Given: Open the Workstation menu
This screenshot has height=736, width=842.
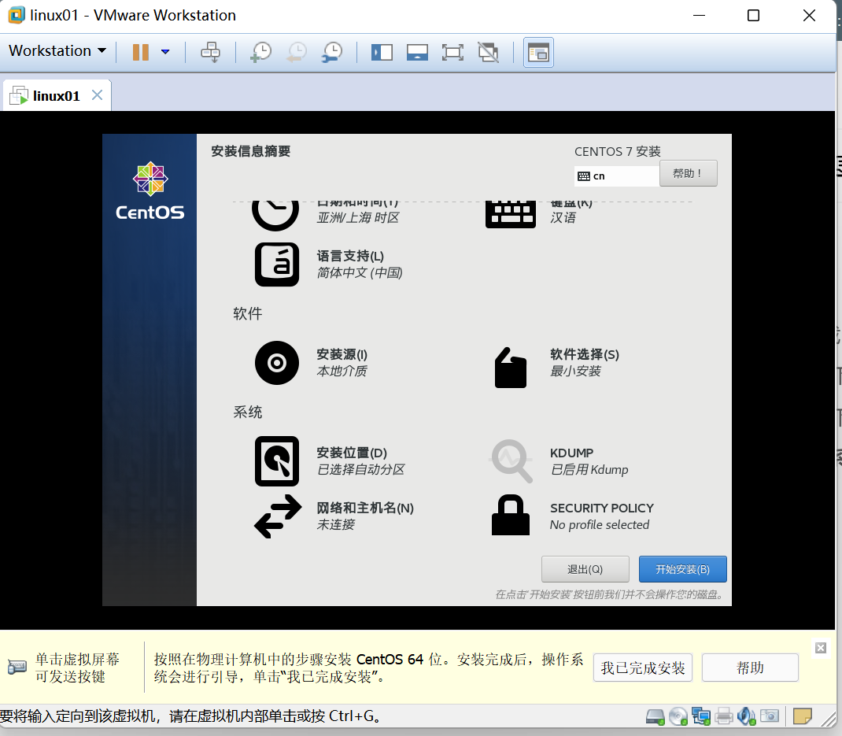Looking at the screenshot, I should click(57, 51).
